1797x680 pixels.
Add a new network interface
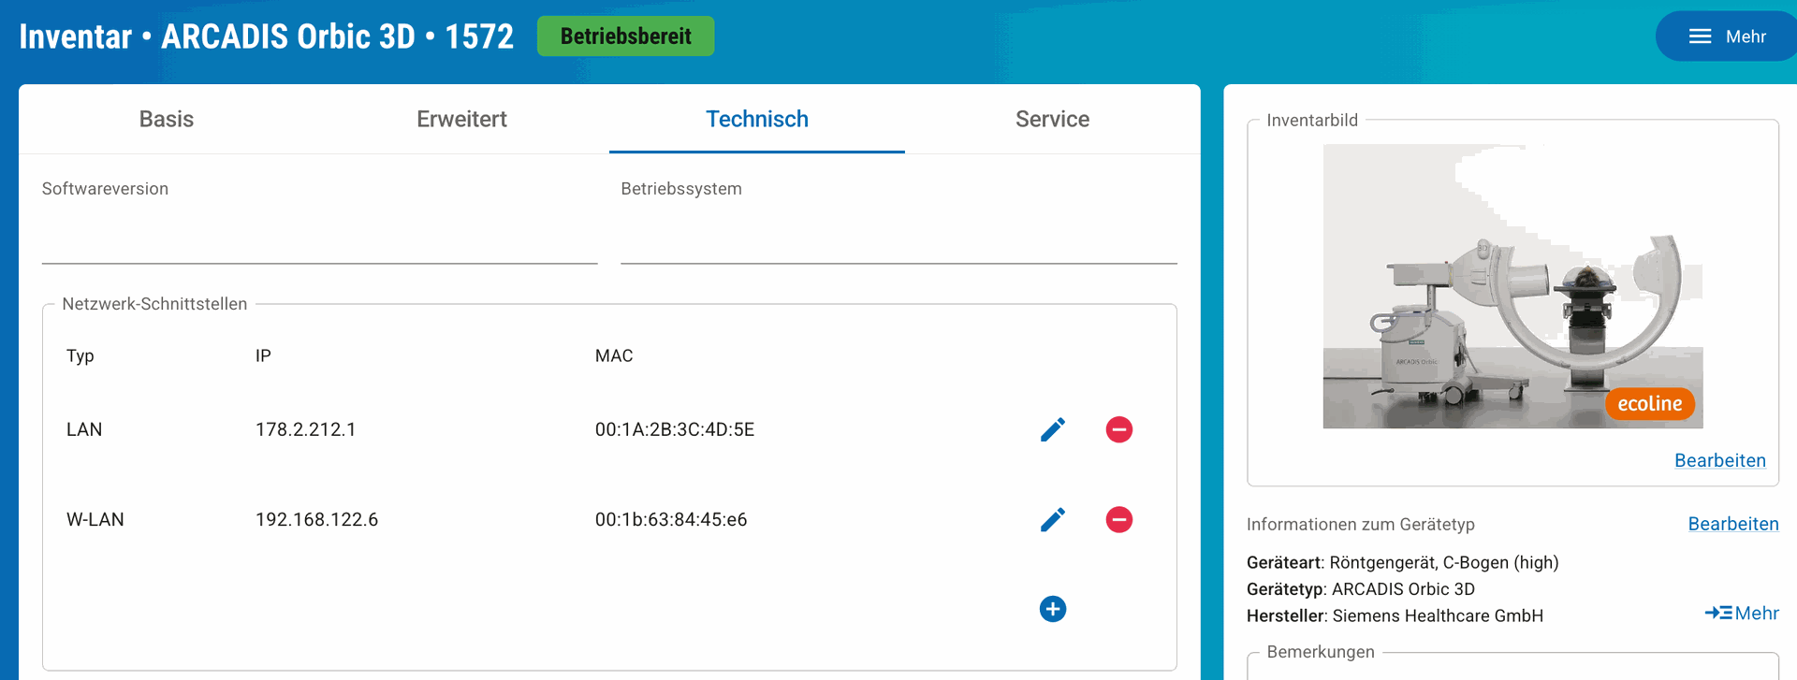pos(1053,609)
